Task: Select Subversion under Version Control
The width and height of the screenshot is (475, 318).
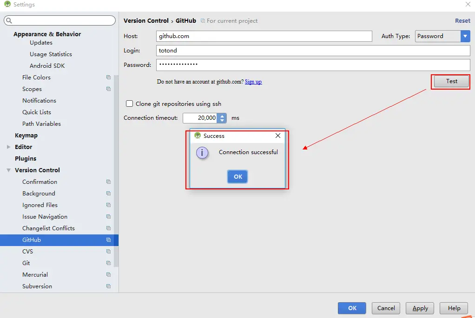Action: (x=37, y=286)
